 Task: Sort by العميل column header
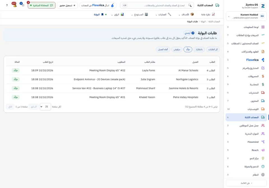coord(195,62)
